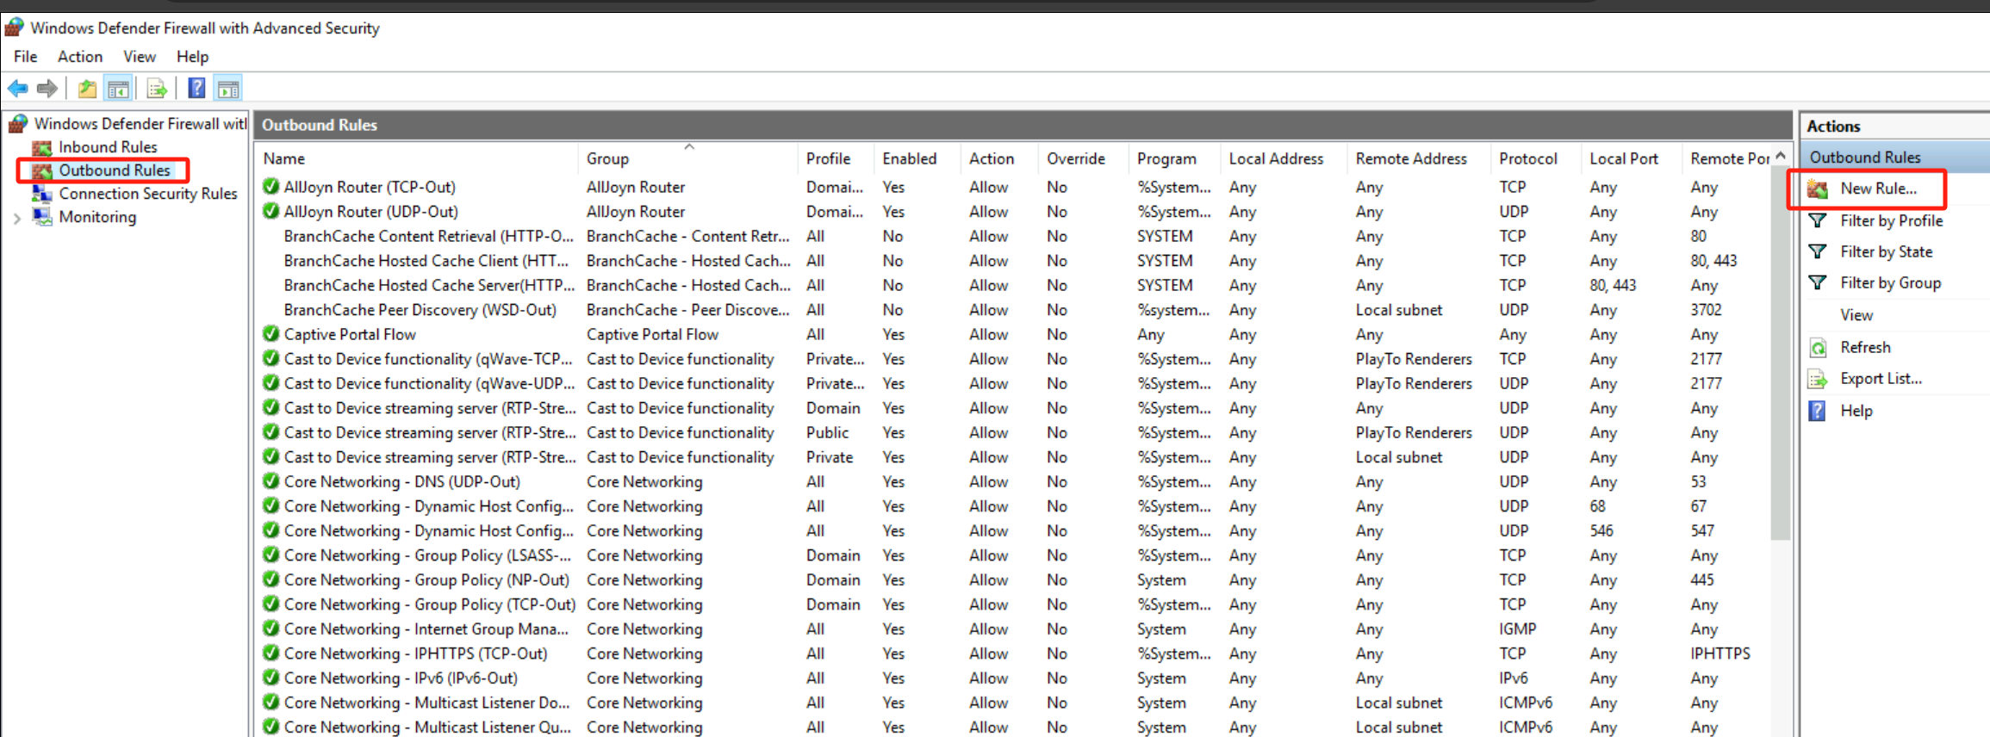Select Inbound Rules in the tree
Image resolution: width=1990 pixels, height=737 pixels.
tap(108, 147)
